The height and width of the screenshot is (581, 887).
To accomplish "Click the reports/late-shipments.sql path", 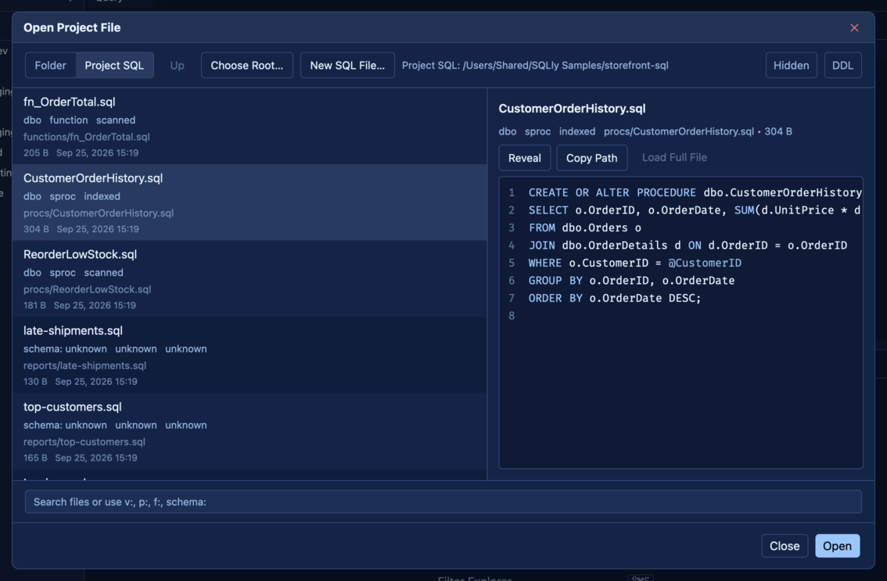I will tap(84, 365).
